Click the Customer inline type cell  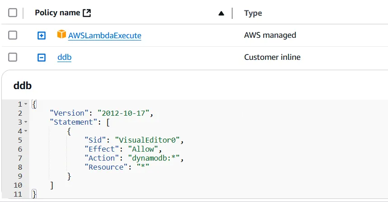click(x=272, y=57)
